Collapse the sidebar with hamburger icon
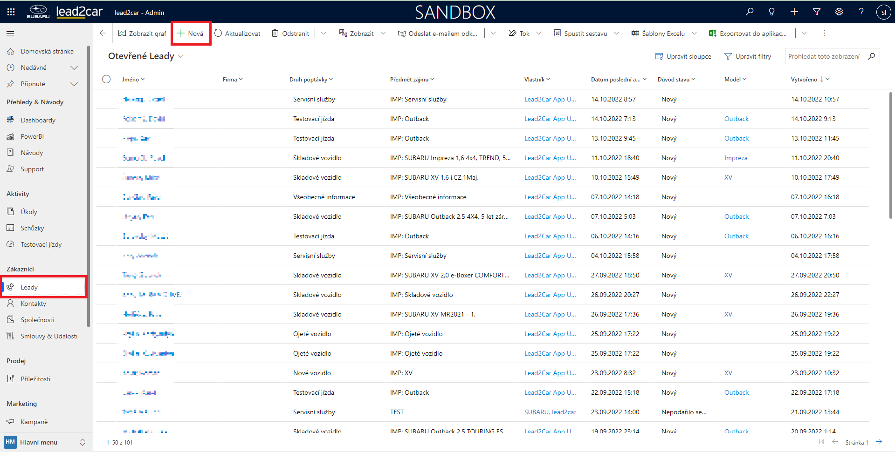This screenshot has width=895, height=452. point(10,34)
